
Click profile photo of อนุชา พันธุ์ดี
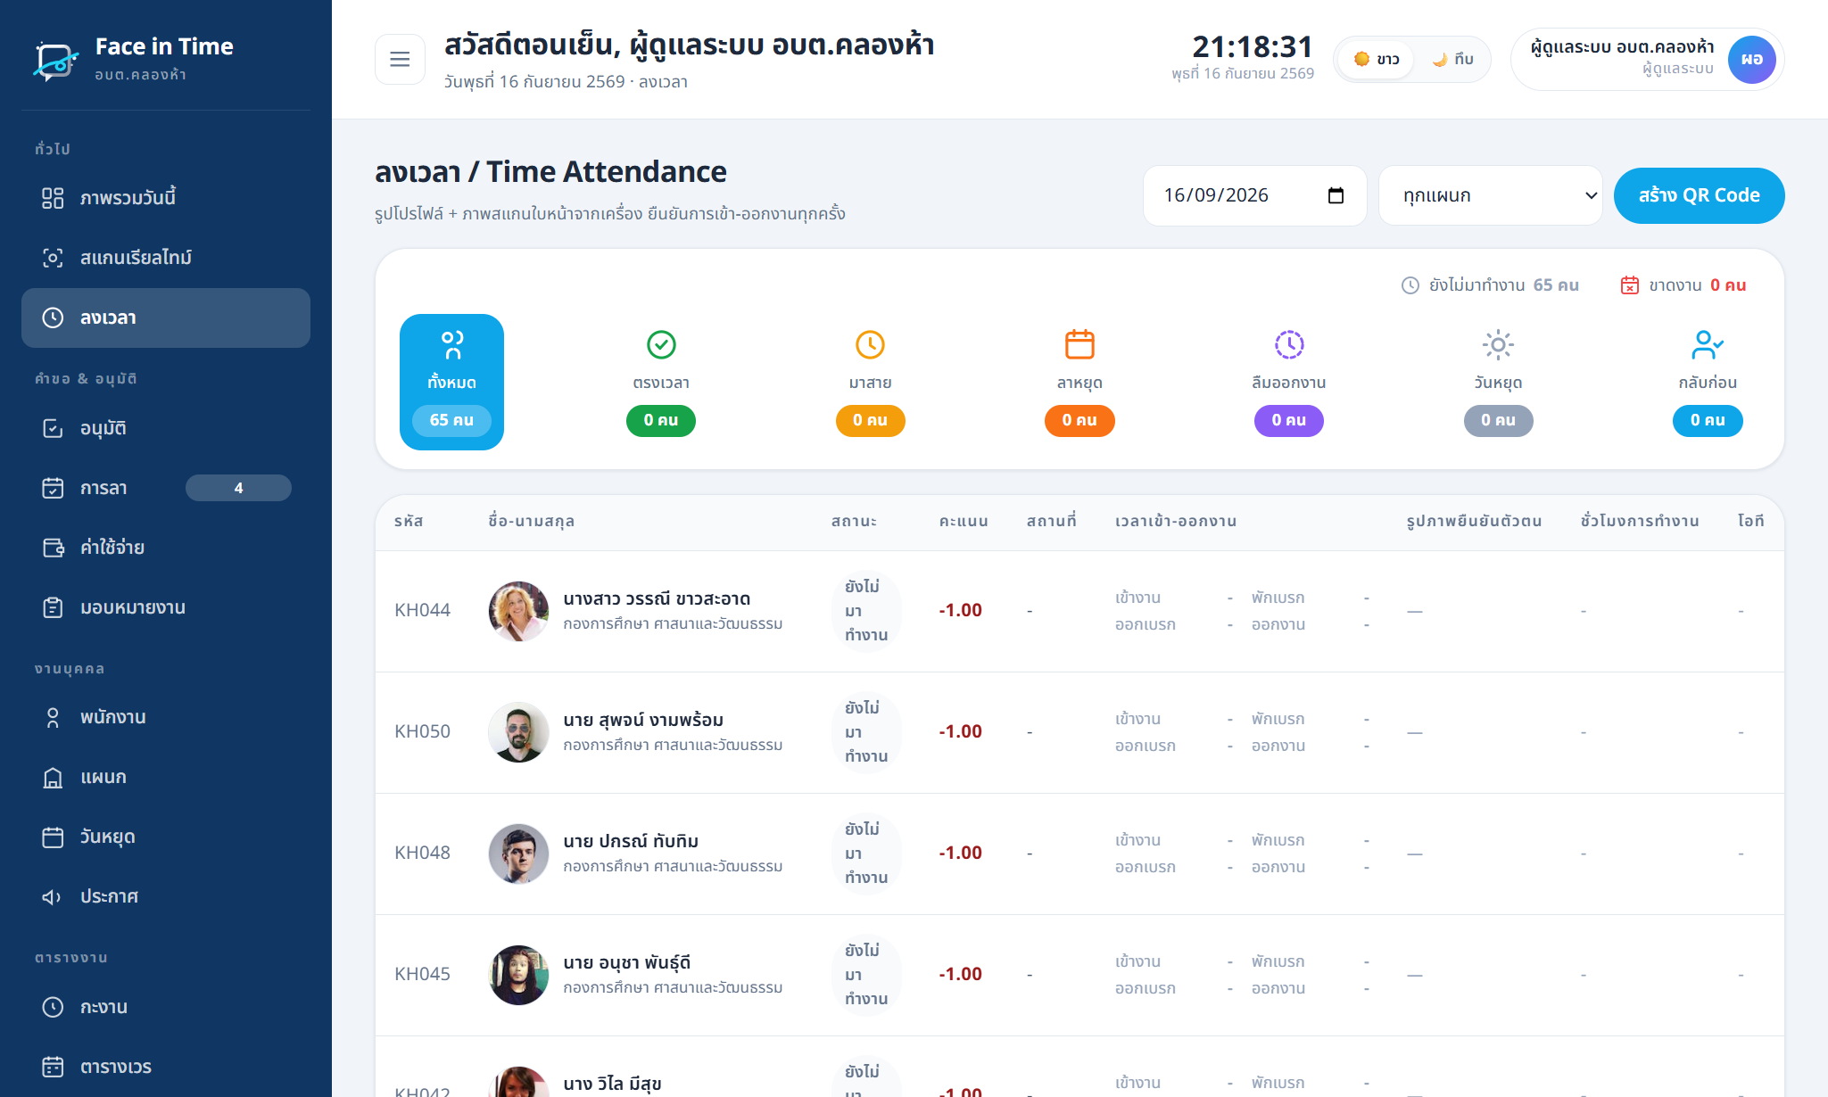pyautogui.click(x=518, y=975)
